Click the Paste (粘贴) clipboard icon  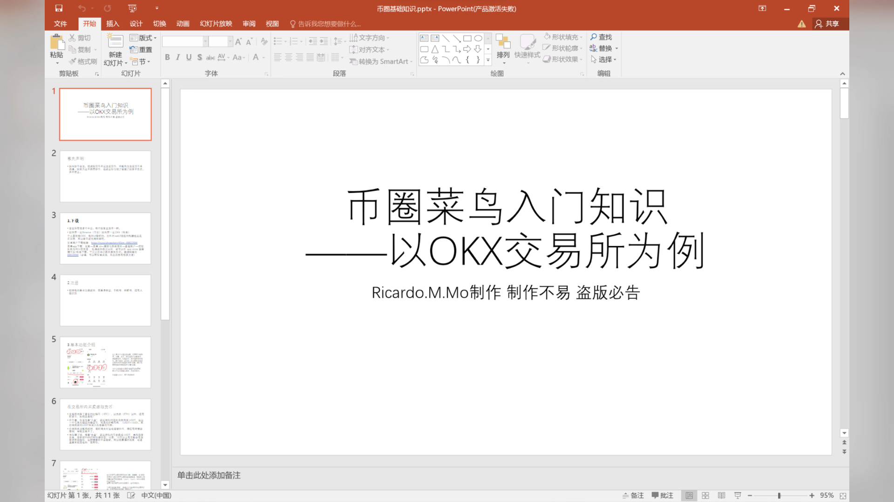[57, 42]
